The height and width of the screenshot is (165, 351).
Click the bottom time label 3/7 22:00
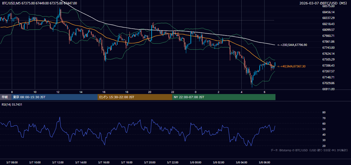[x=173, y=163]
